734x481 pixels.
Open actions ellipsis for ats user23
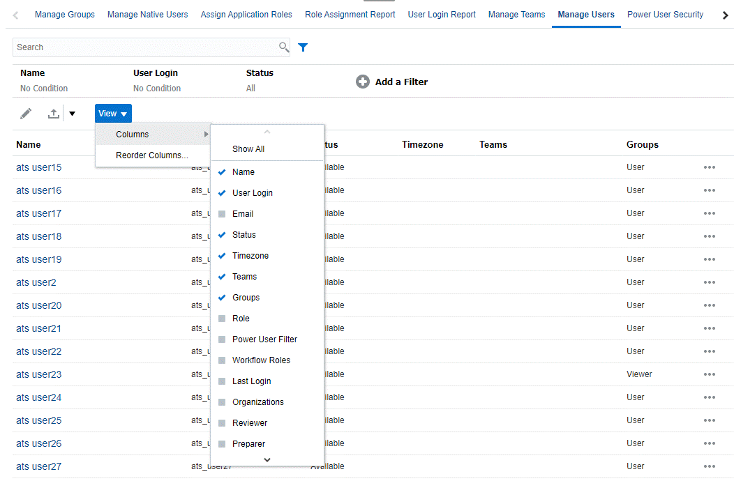click(710, 374)
